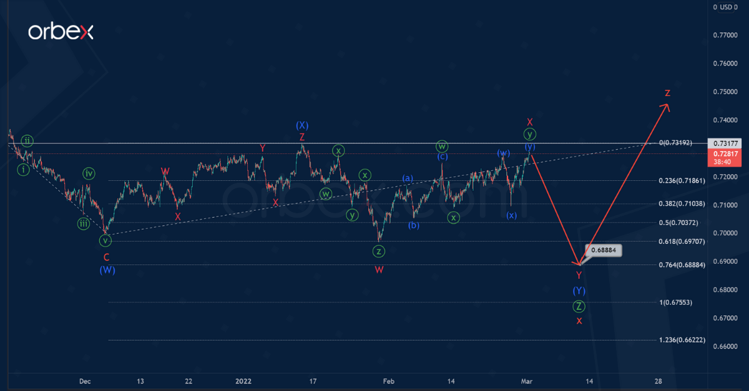Click 0.77000 on the price axis
The width and height of the screenshot is (749, 391).
(x=724, y=36)
